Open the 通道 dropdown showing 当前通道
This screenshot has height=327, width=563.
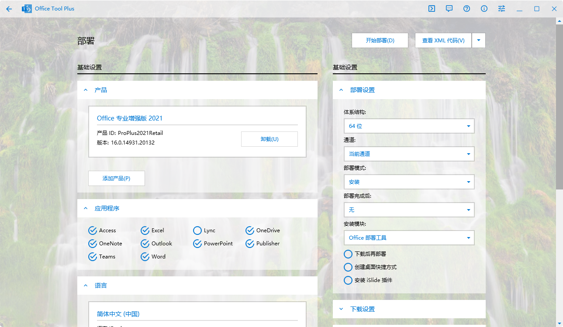pos(409,154)
